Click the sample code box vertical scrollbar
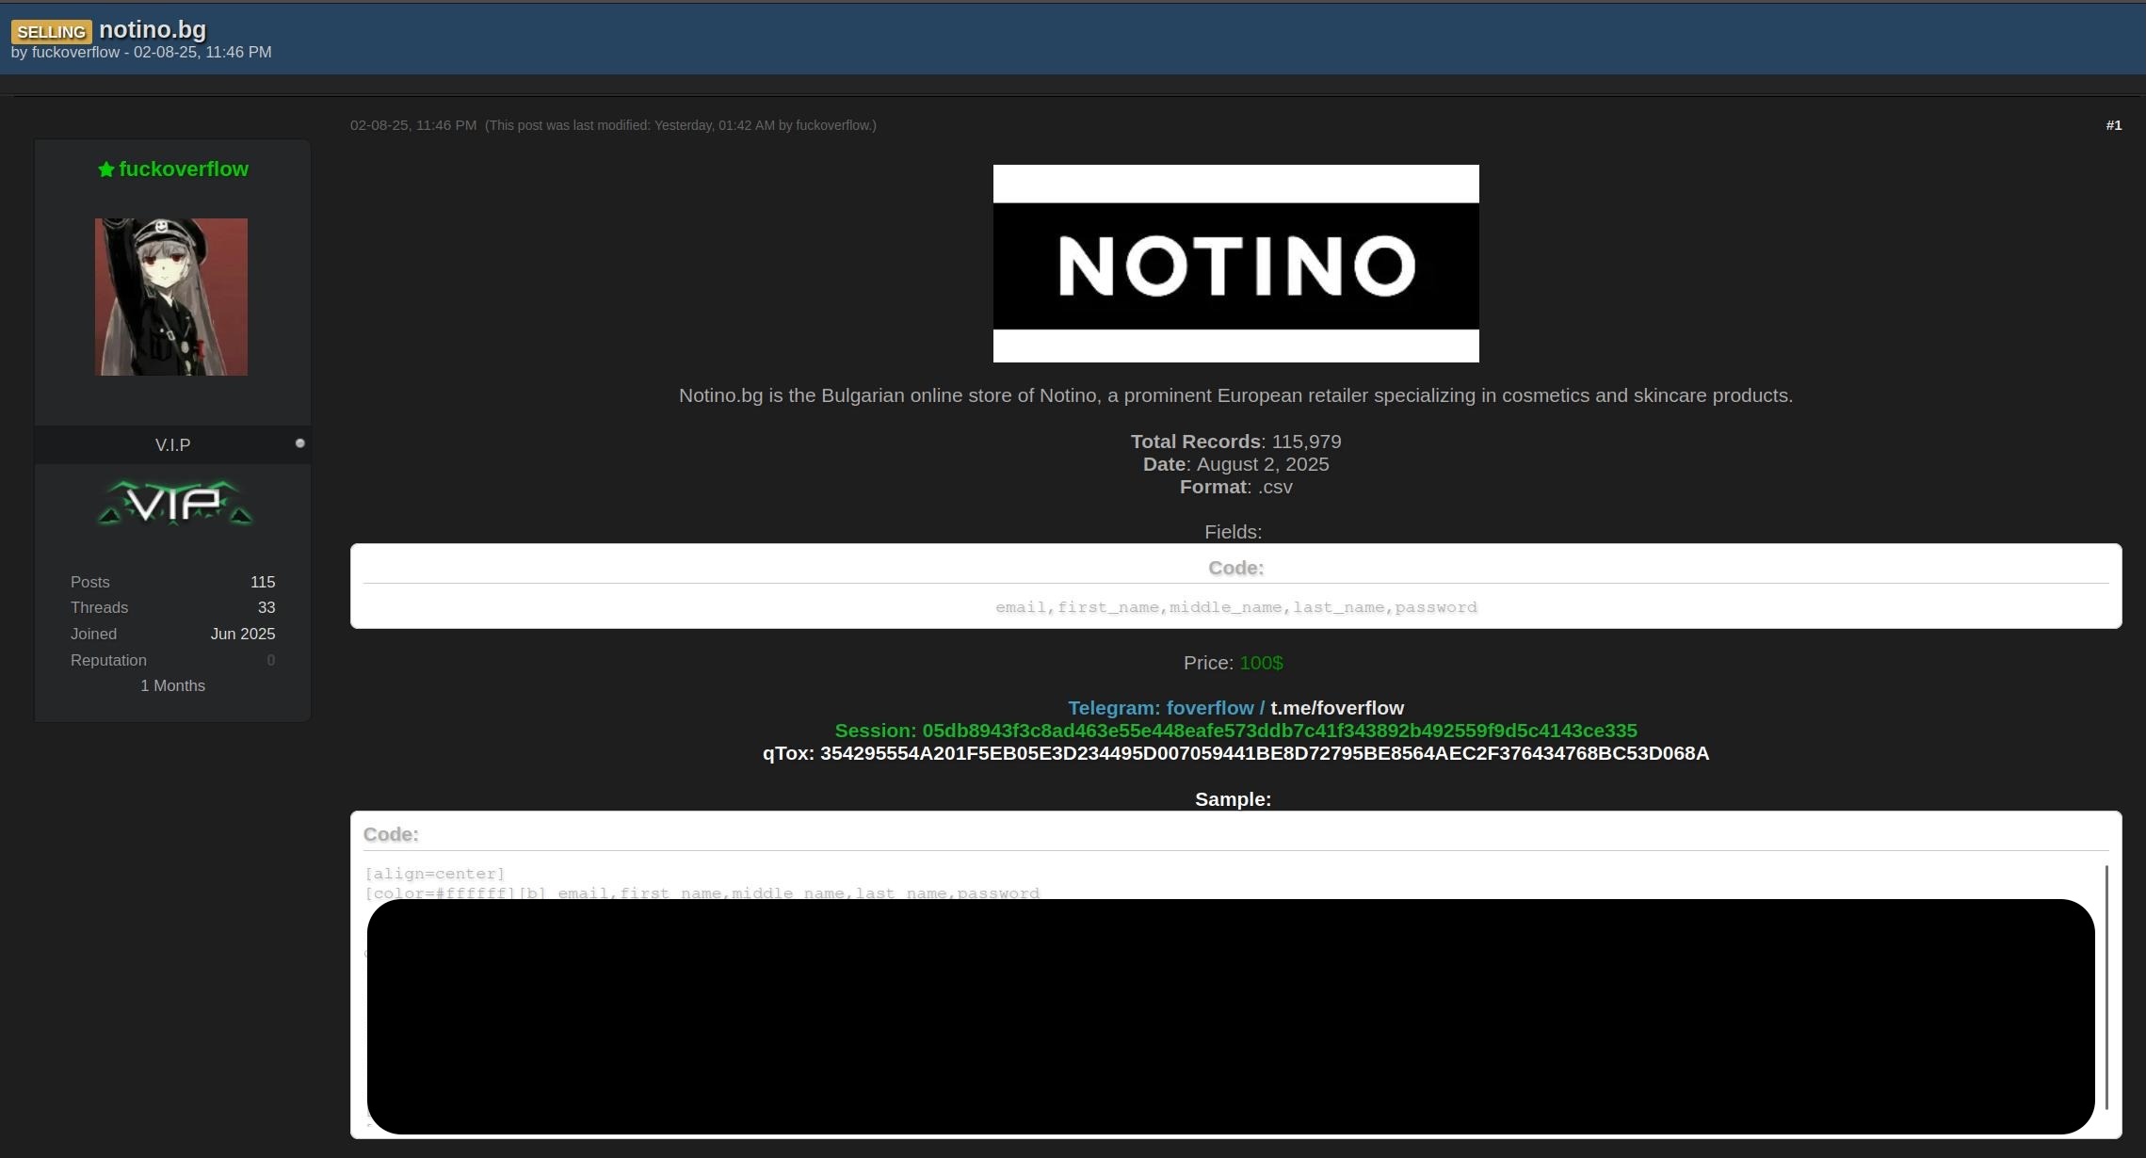The image size is (2146, 1158). click(x=2106, y=987)
